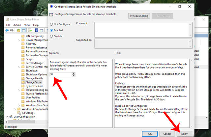Click the PIN Complexity folder icon

point(23,36)
